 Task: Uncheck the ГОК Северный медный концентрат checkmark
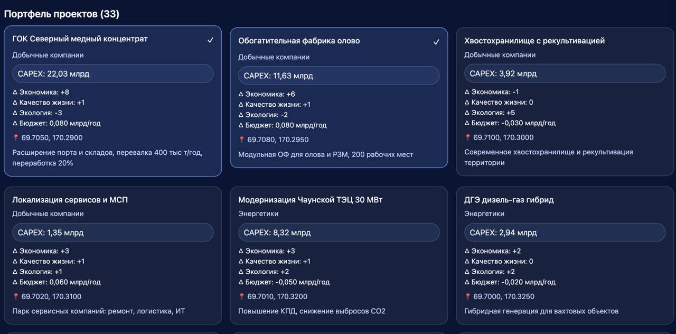click(210, 40)
